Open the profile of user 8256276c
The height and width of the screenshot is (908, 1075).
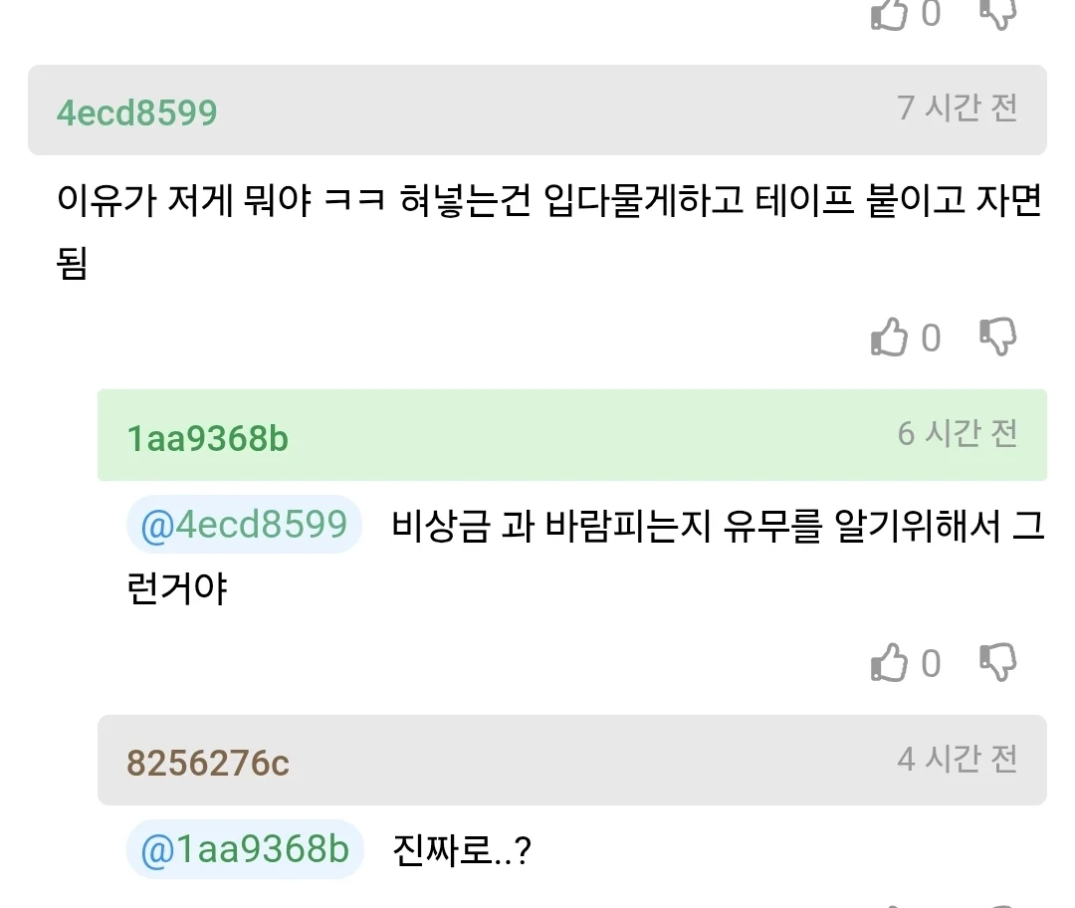click(207, 763)
